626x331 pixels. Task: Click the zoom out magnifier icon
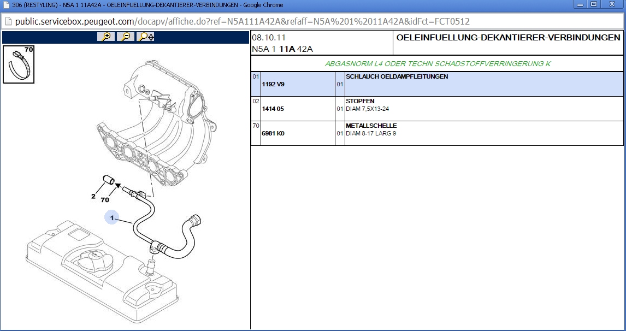click(x=126, y=37)
